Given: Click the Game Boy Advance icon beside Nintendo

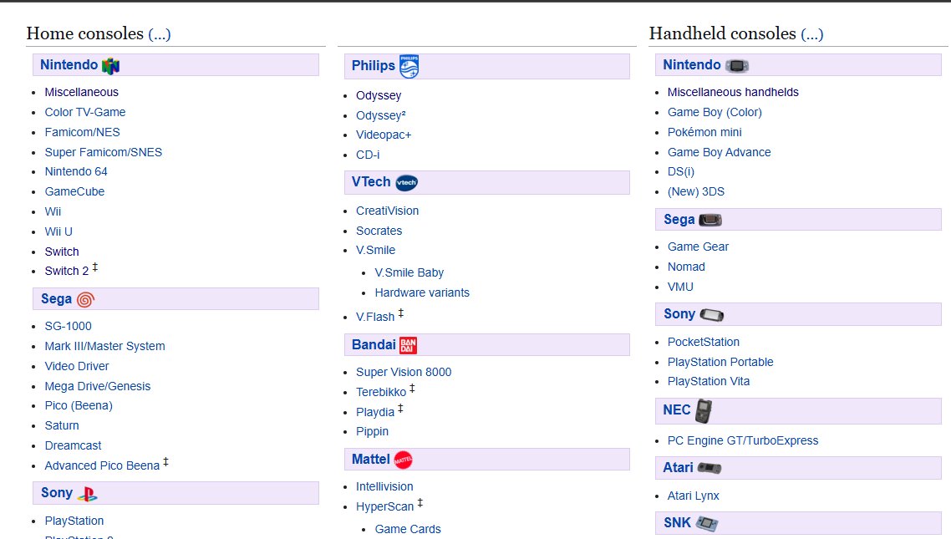Looking at the screenshot, I should (737, 65).
